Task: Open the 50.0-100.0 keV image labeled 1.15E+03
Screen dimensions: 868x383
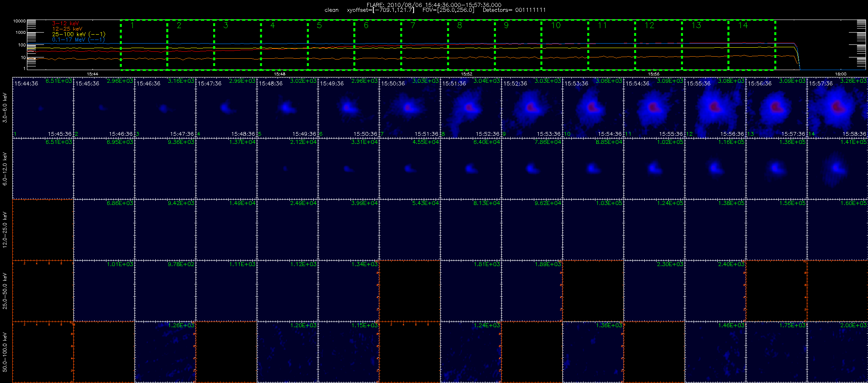Action: point(348,352)
